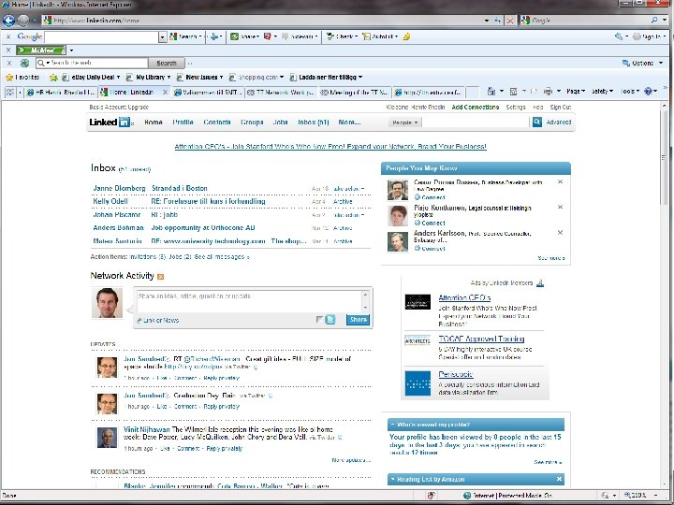Click the Twitter bird icon in share box
674x505 pixels.
pos(330,319)
